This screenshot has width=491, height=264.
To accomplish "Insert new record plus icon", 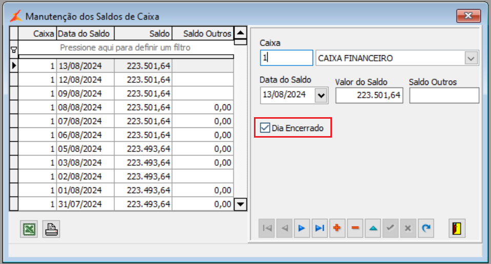I will click(337, 228).
